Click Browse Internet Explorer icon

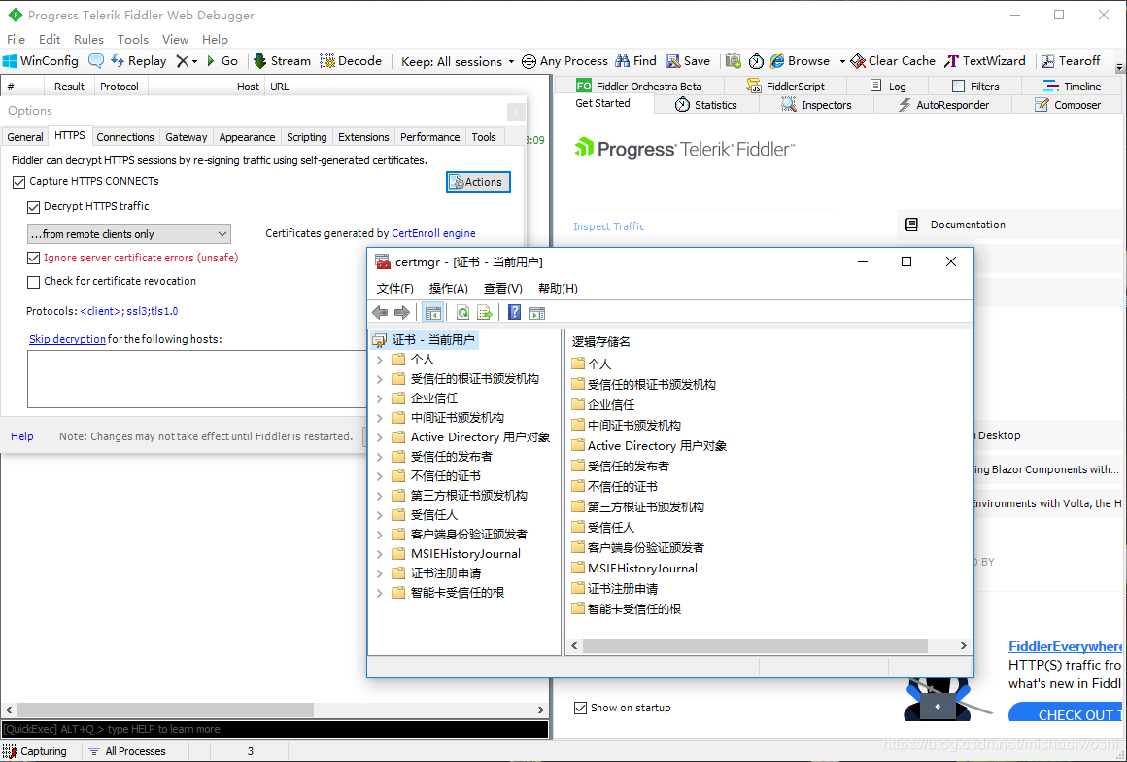pyautogui.click(x=777, y=61)
